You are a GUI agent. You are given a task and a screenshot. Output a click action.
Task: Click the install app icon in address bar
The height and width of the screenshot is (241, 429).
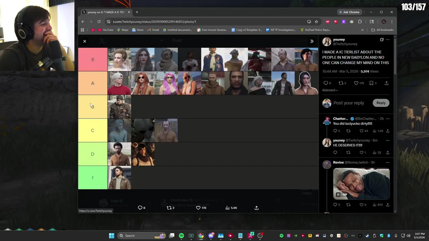(x=309, y=22)
